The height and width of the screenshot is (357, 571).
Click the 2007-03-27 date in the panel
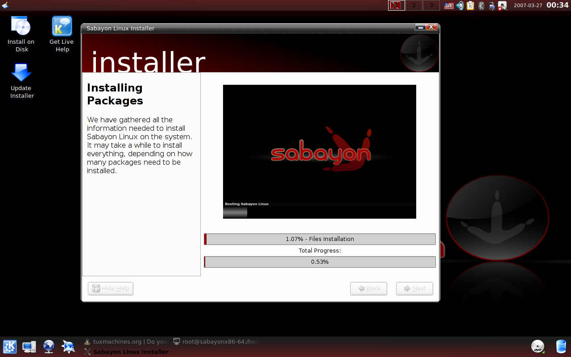(x=528, y=6)
